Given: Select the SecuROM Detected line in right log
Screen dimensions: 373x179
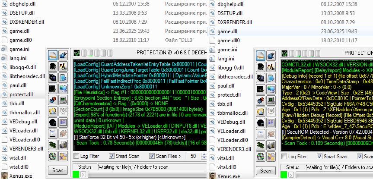Looking at the screenshot, I should click(327, 132).
